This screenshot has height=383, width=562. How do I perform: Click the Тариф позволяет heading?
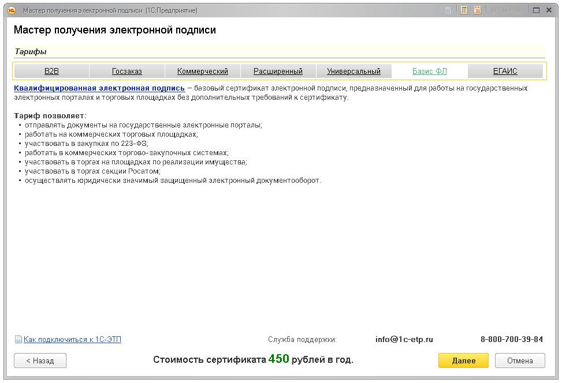pyautogui.click(x=50, y=115)
